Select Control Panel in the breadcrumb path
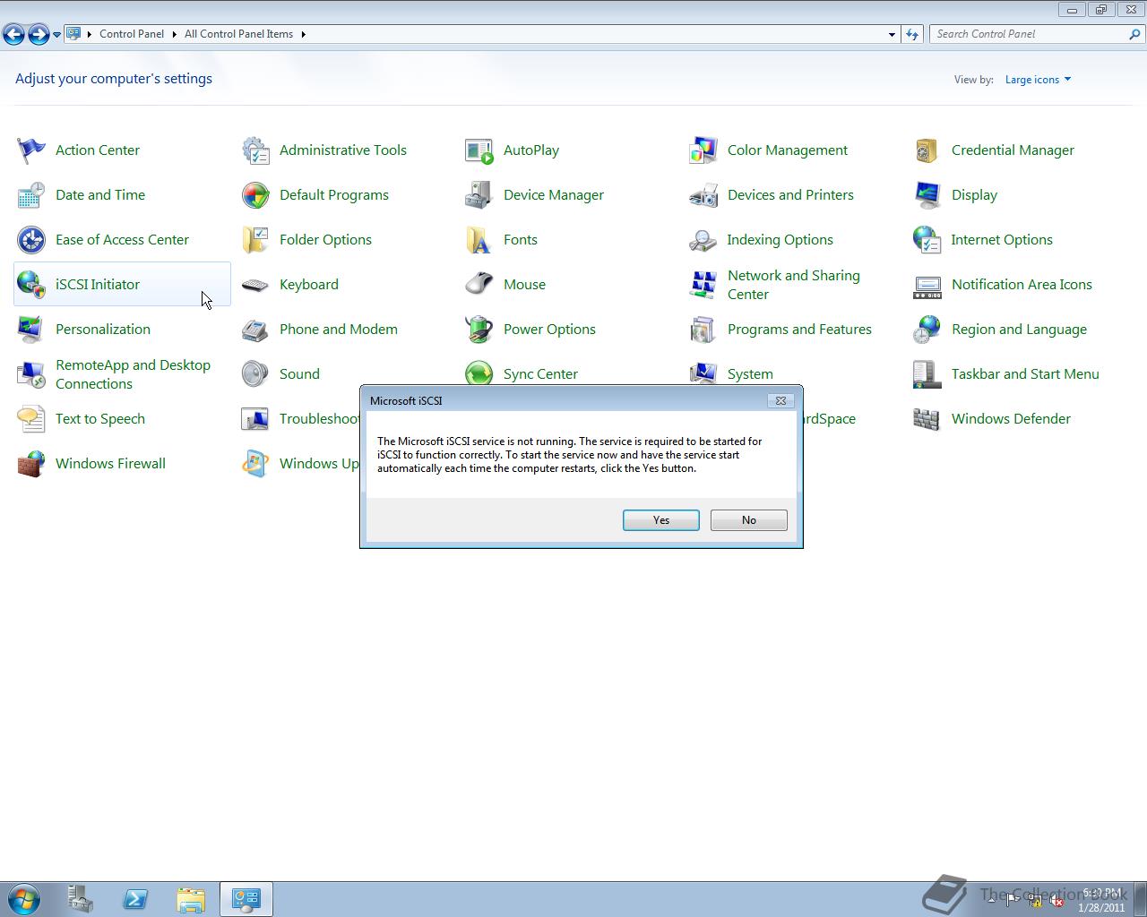Image resolution: width=1147 pixels, height=917 pixels. coord(132,34)
